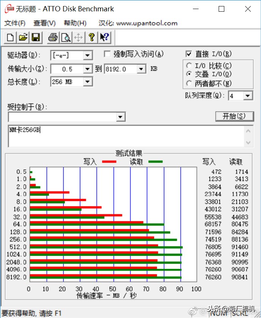261x318 pixels.
Task: Click the write value 472 in 0.5 row
Action: point(216,172)
